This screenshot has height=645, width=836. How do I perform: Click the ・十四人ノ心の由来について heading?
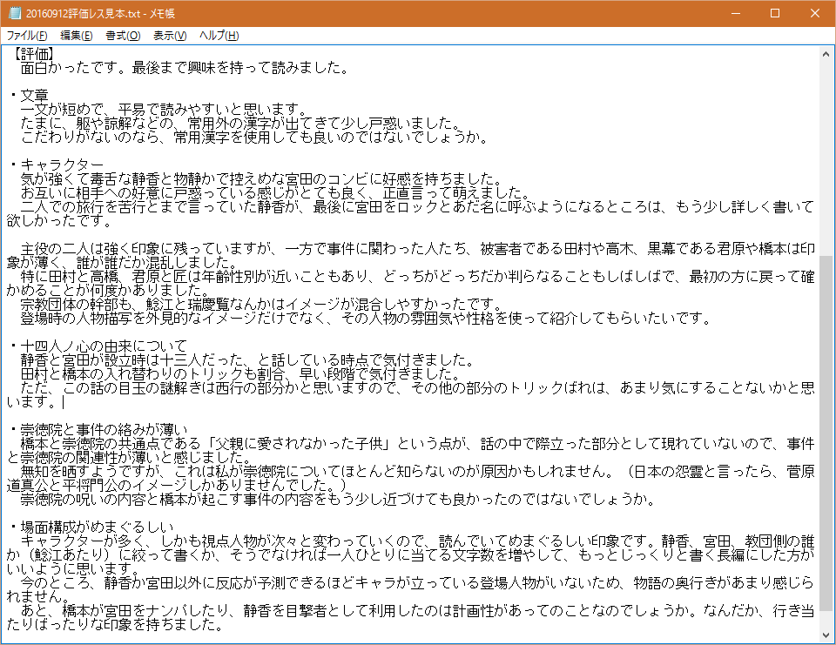[x=98, y=346]
